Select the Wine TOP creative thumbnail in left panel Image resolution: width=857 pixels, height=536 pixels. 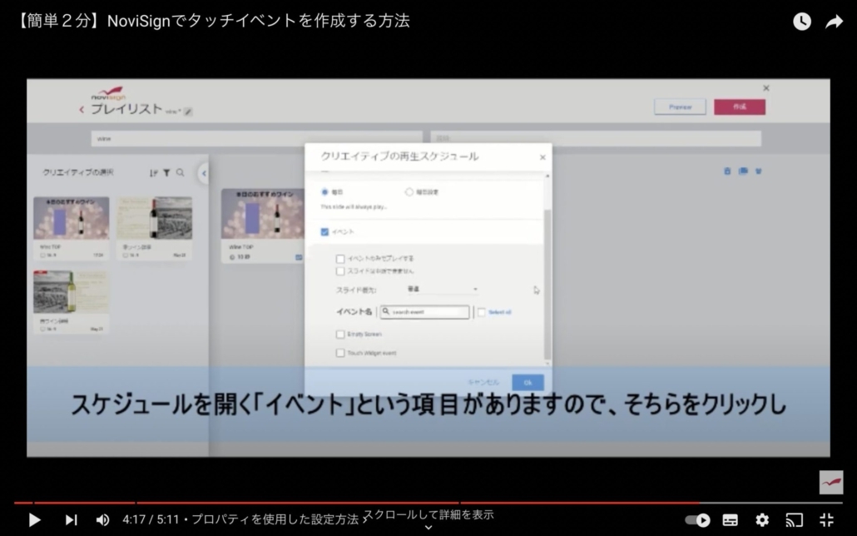(x=71, y=218)
